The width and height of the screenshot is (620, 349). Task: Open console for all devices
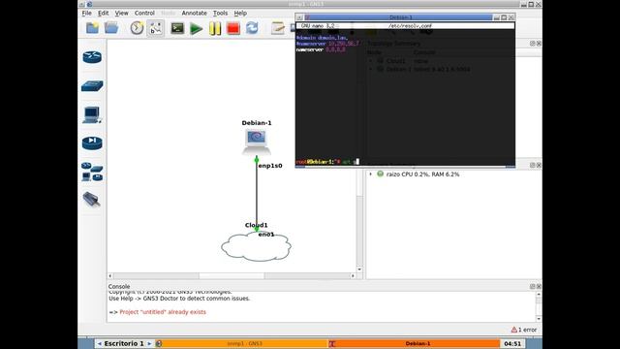177,28
